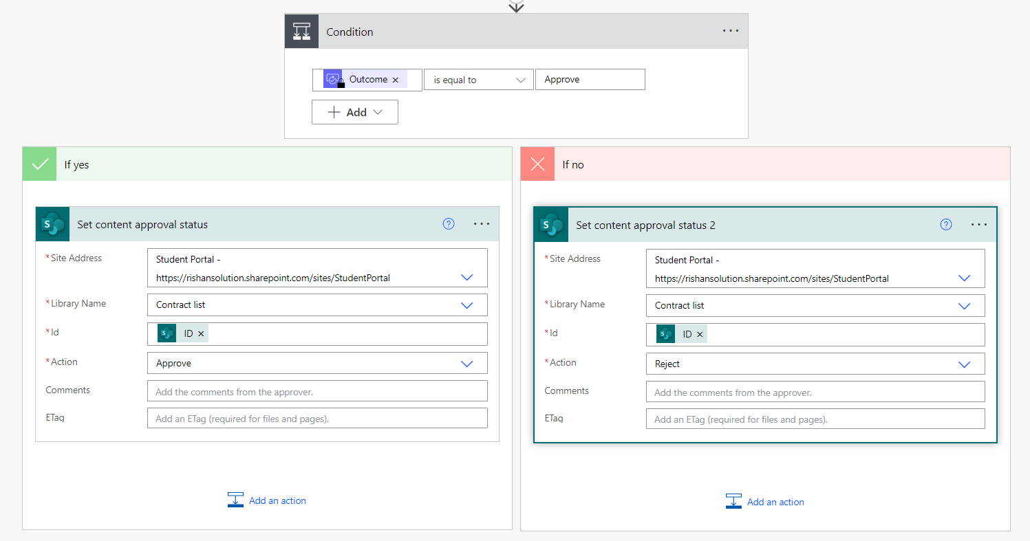Click the condition value field containing Approve
The width and height of the screenshot is (1030, 541).
590,80
